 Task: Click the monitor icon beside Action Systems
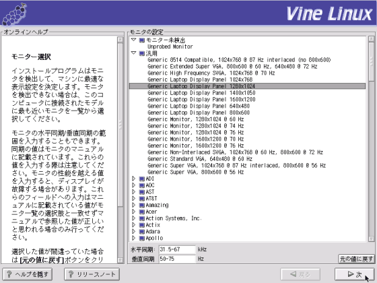[142, 218]
